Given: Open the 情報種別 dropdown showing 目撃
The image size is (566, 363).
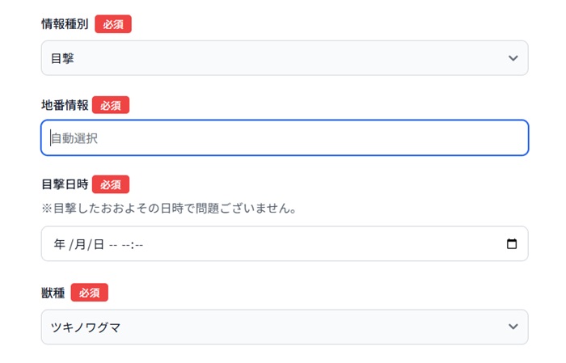Looking at the screenshot, I should tap(275, 58).
